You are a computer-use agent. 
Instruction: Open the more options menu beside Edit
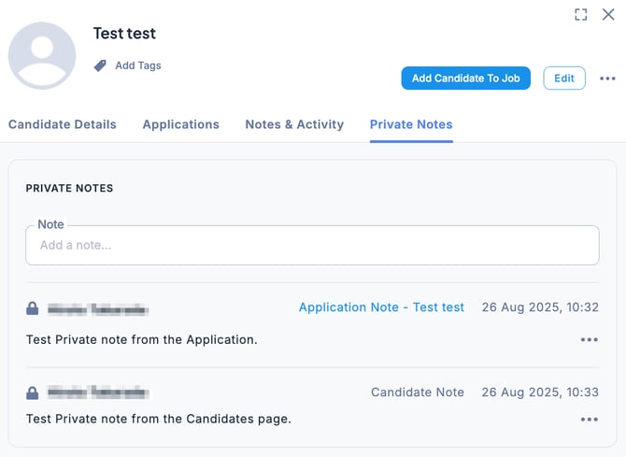coord(607,79)
